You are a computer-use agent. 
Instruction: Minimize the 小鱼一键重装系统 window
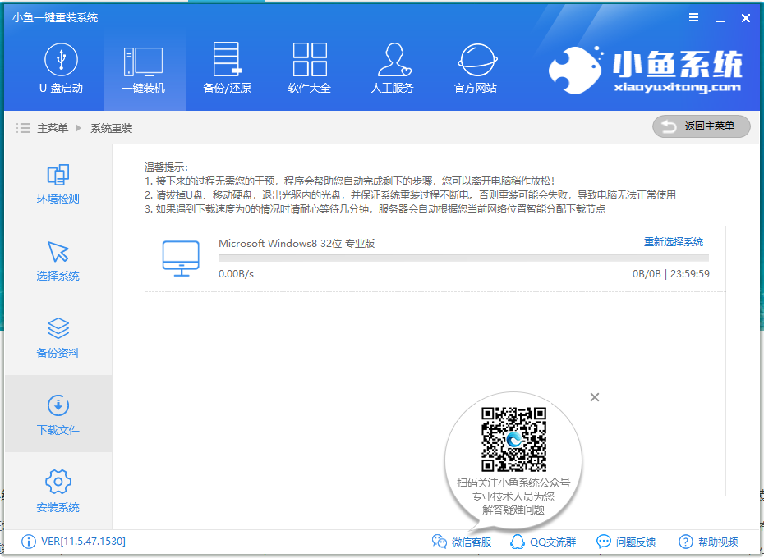tap(720, 19)
